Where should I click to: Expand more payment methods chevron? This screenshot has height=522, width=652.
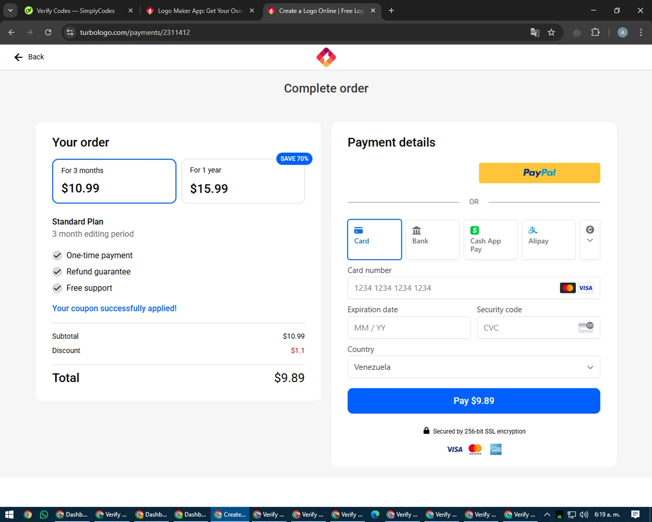pyautogui.click(x=590, y=239)
